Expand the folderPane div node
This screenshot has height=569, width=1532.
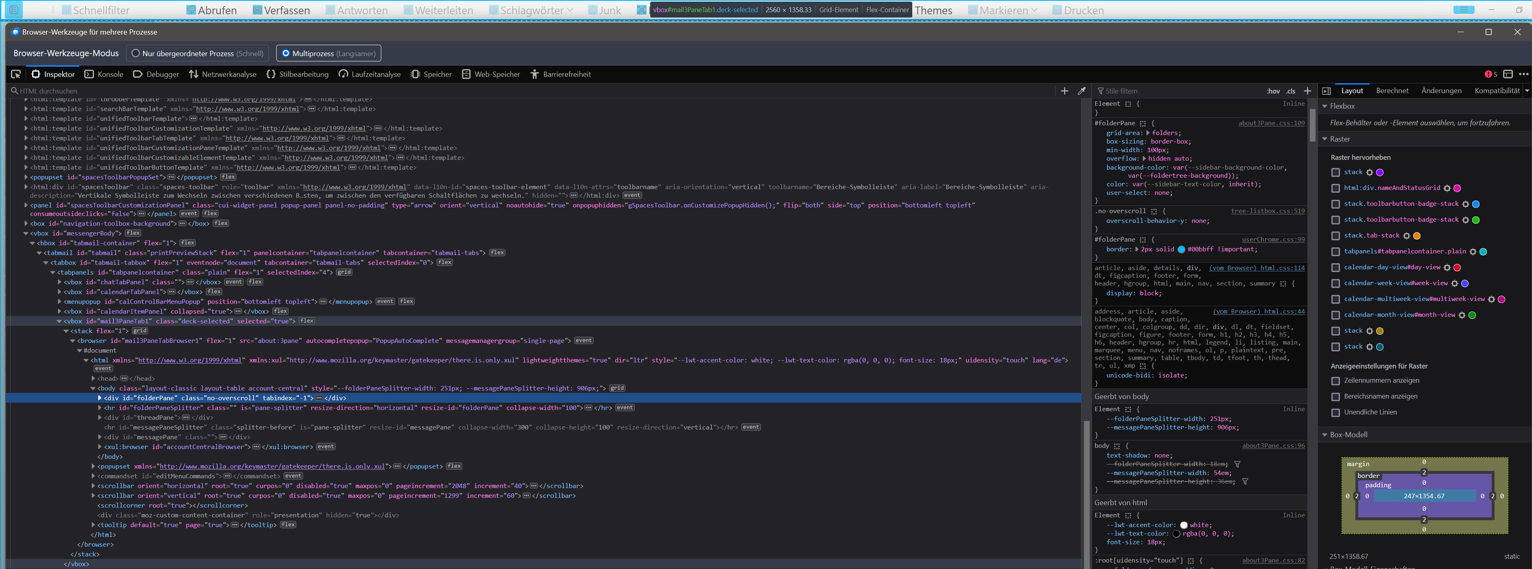pyautogui.click(x=99, y=398)
